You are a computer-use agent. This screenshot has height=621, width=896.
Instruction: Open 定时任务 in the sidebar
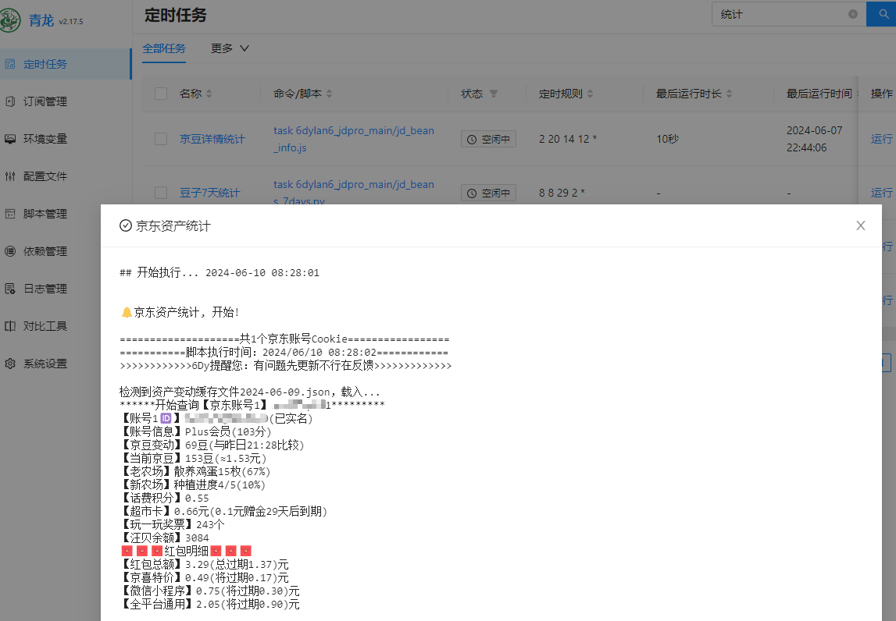pos(65,64)
